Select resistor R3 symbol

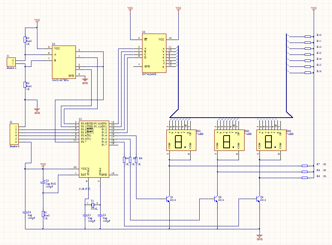pos(25,85)
